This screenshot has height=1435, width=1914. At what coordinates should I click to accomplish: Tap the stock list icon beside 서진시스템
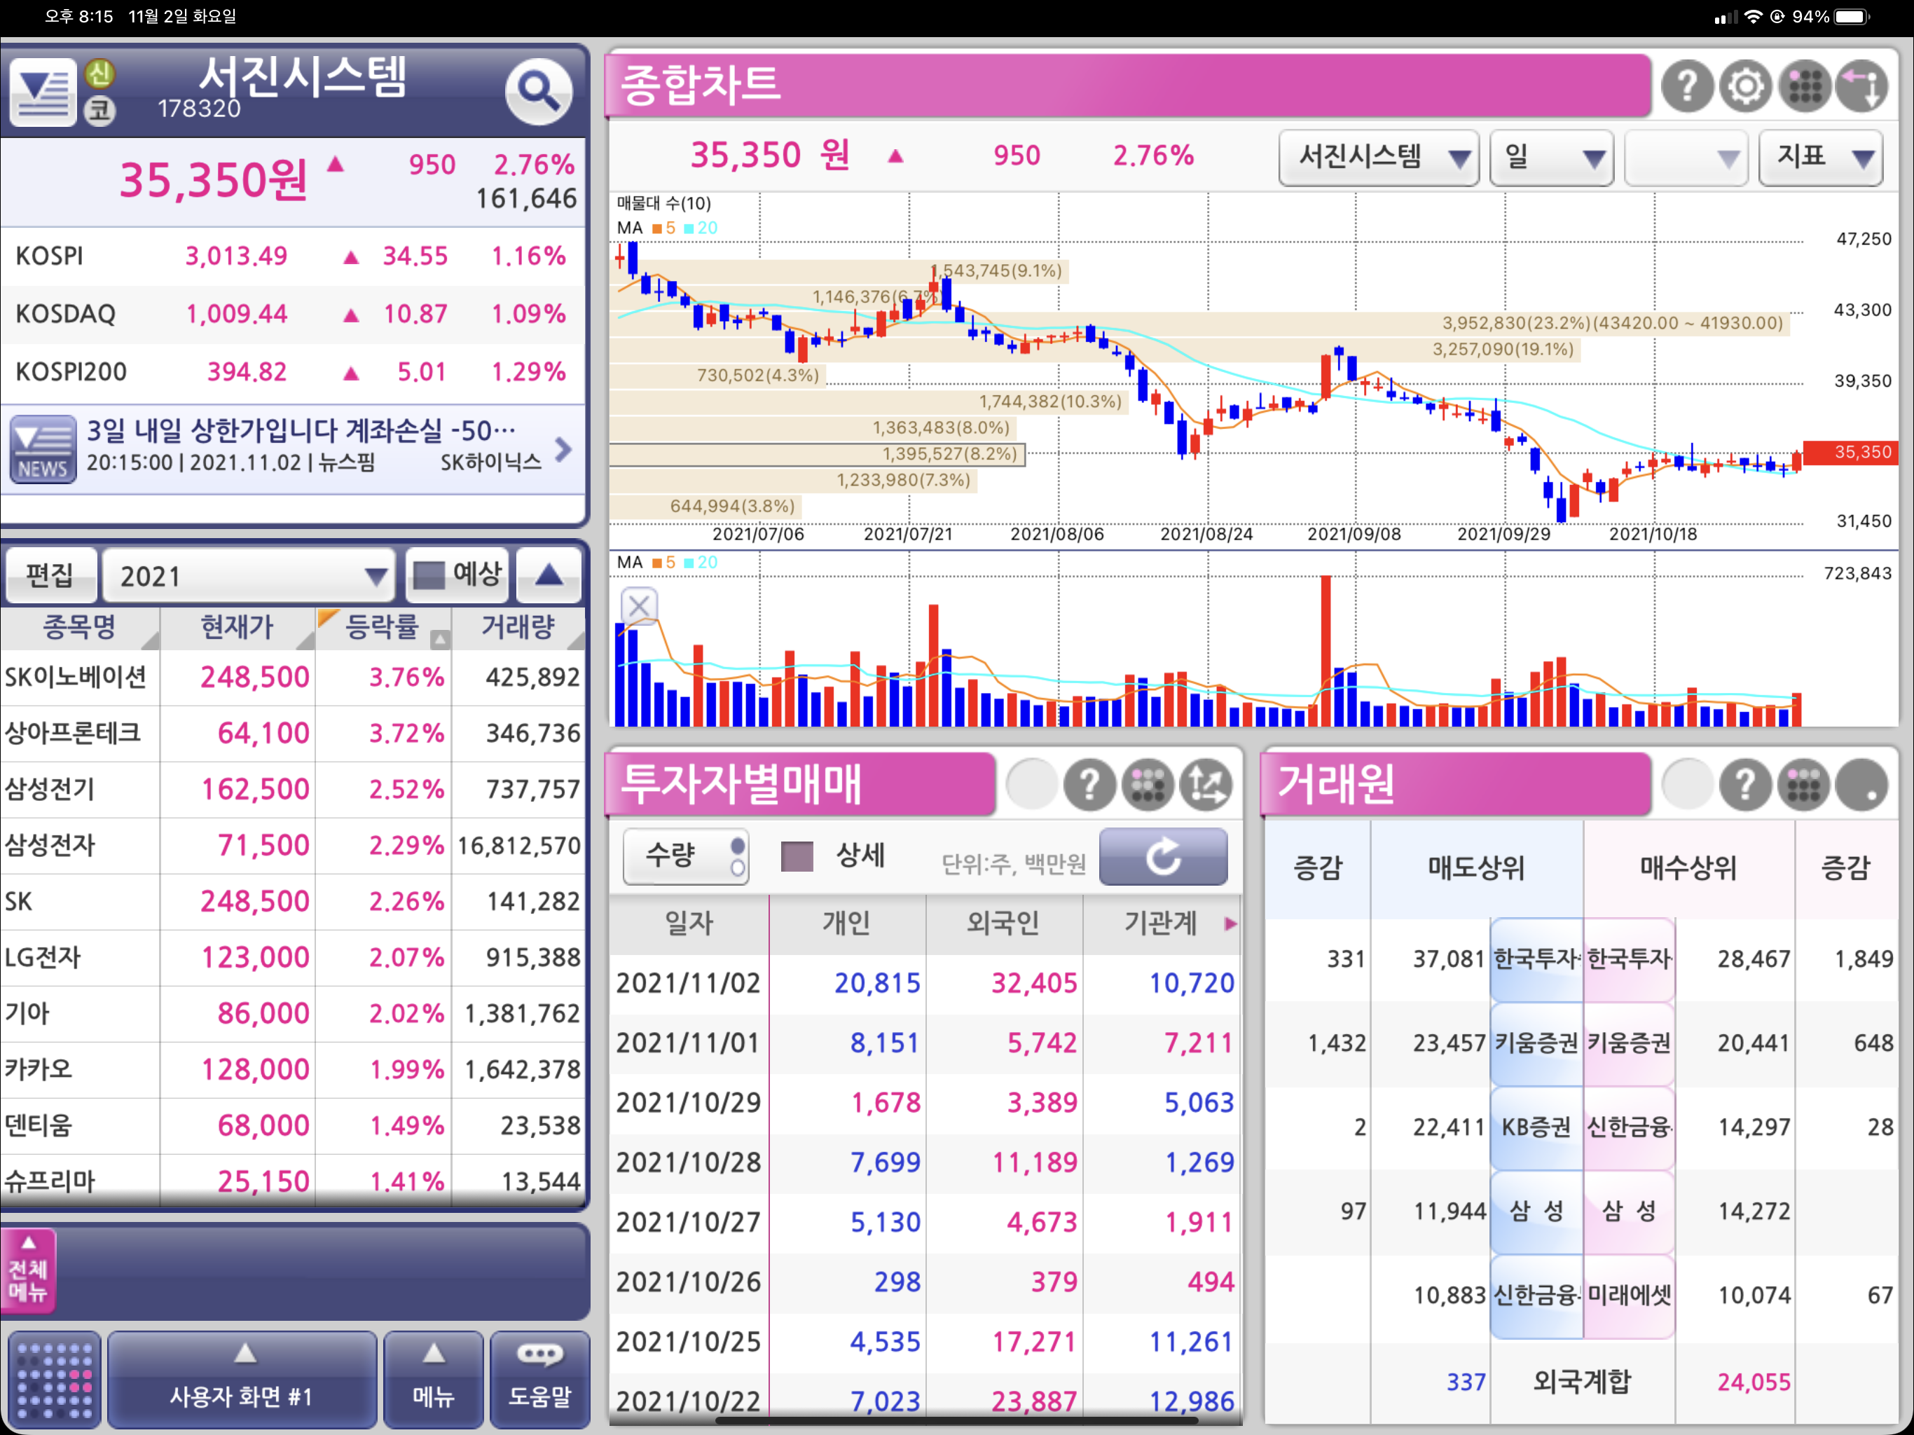tap(43, 91)
